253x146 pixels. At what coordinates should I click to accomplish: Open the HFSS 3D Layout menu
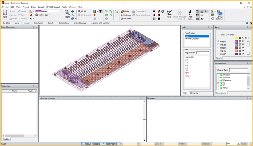pos(53,7)
